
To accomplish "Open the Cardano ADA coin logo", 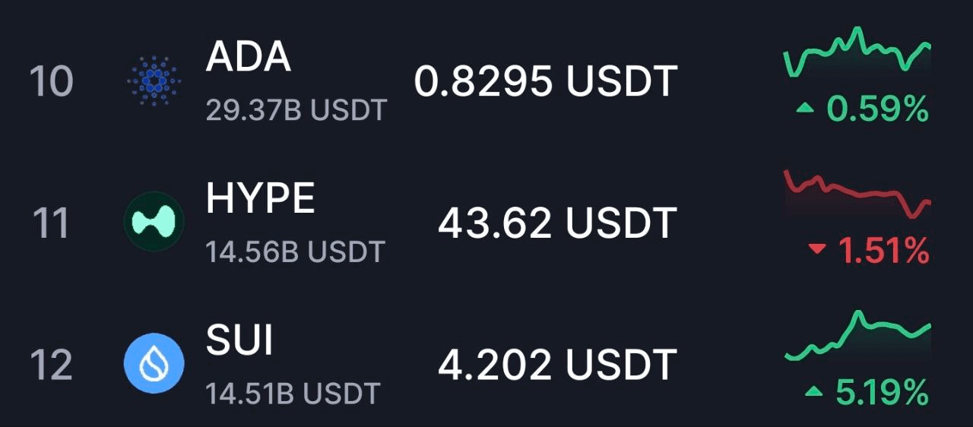I will pyautogui.click(x=154, y=81).
